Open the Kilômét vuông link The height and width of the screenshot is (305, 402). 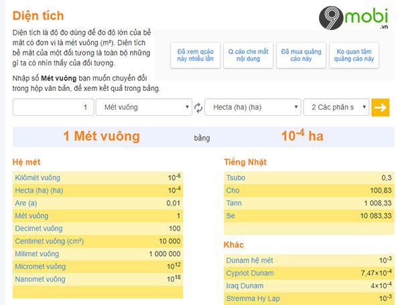pyautogui.click(x=38, y=177)
